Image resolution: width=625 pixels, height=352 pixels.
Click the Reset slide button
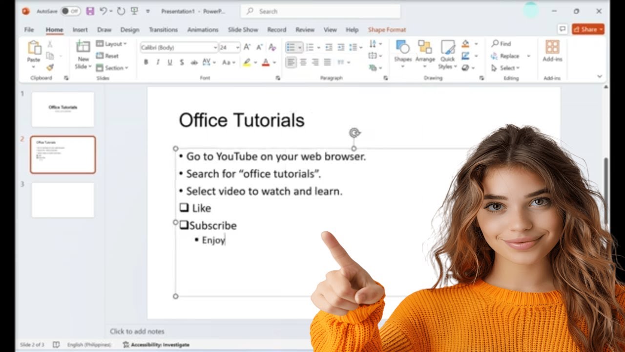[107, 56]
